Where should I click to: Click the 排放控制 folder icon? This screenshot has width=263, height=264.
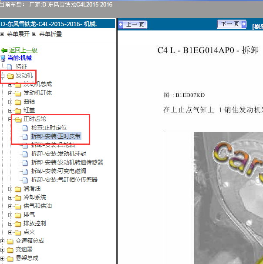pos(18,224)
